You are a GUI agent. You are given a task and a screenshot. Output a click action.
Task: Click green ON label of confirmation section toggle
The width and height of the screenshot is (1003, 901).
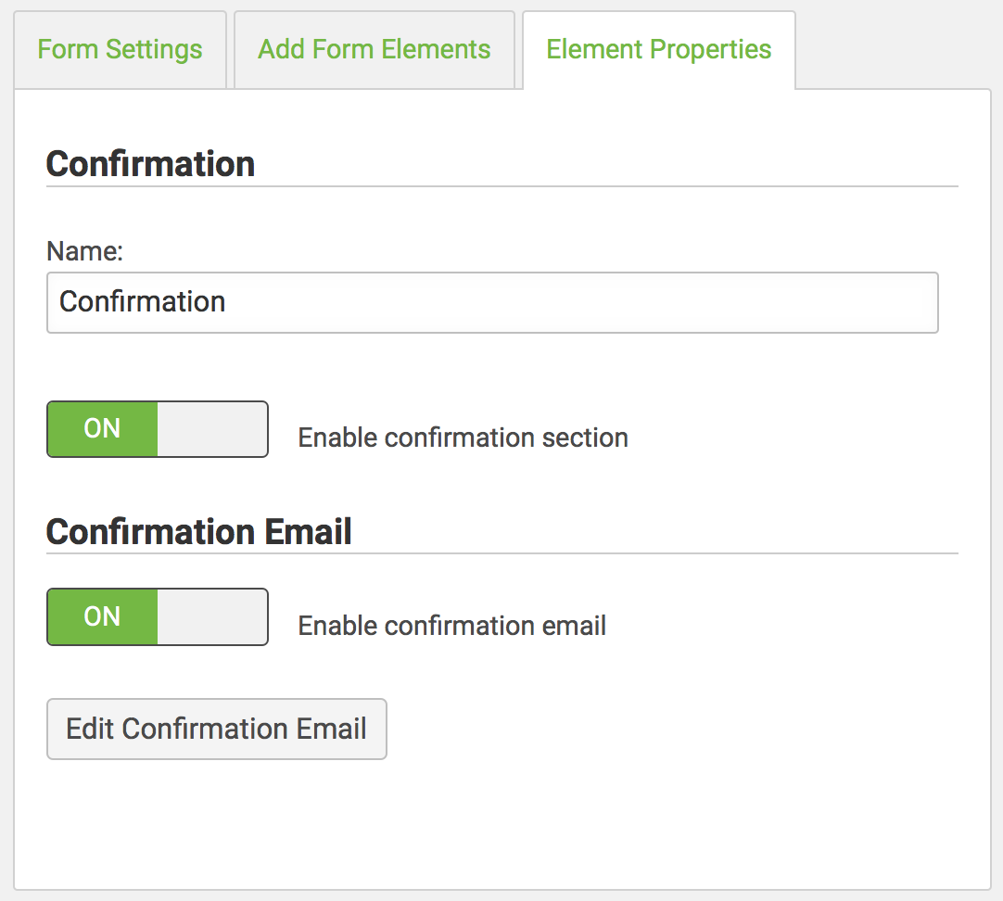pos(102,429)
